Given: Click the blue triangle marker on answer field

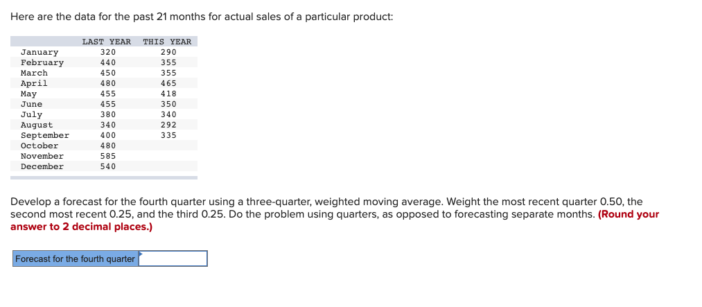Looking at the screenshot, I should 141,254.
